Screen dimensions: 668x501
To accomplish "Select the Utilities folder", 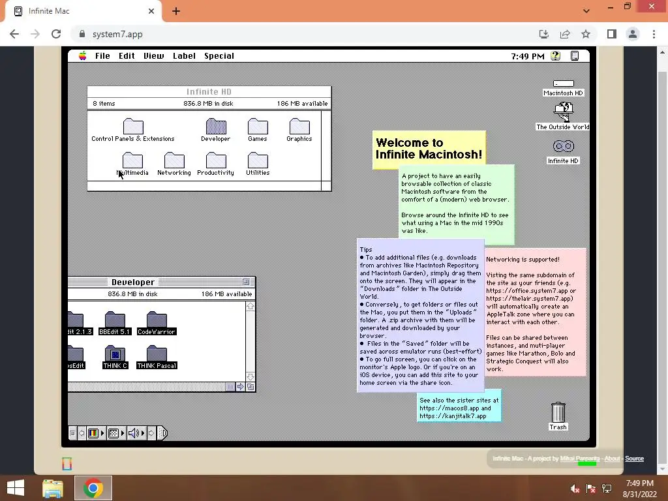I will tap(258, 160).
